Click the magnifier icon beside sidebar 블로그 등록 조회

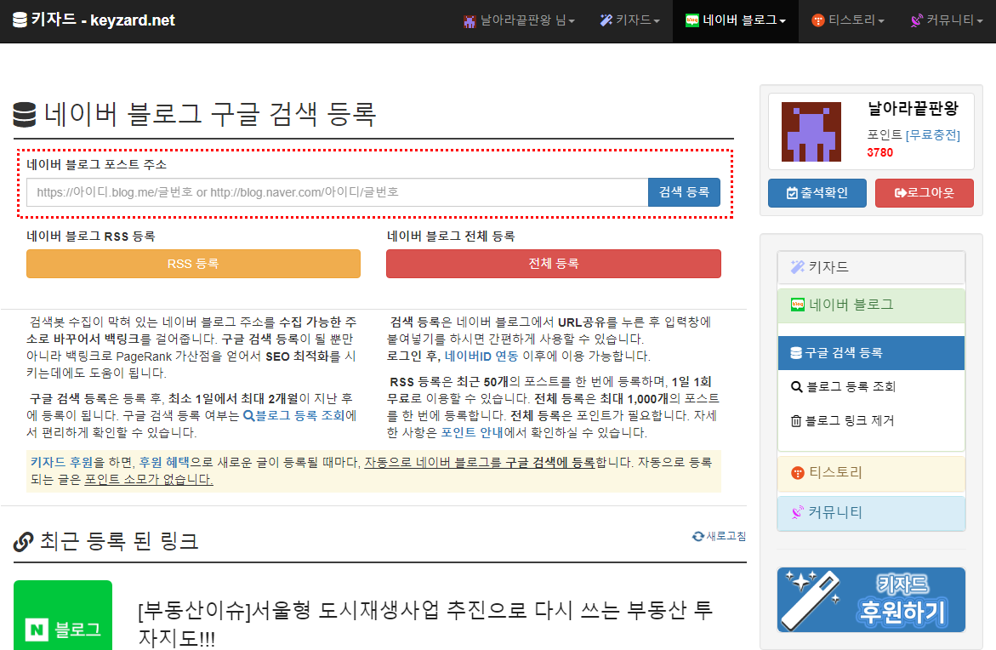tap(797, 387)
